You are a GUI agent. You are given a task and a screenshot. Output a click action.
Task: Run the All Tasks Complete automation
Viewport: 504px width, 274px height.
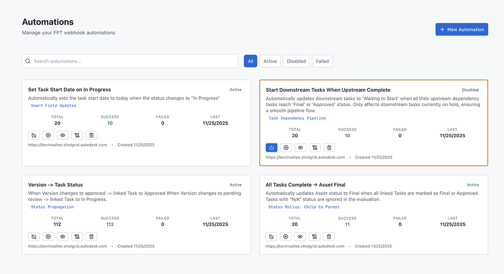coord(286,237)
